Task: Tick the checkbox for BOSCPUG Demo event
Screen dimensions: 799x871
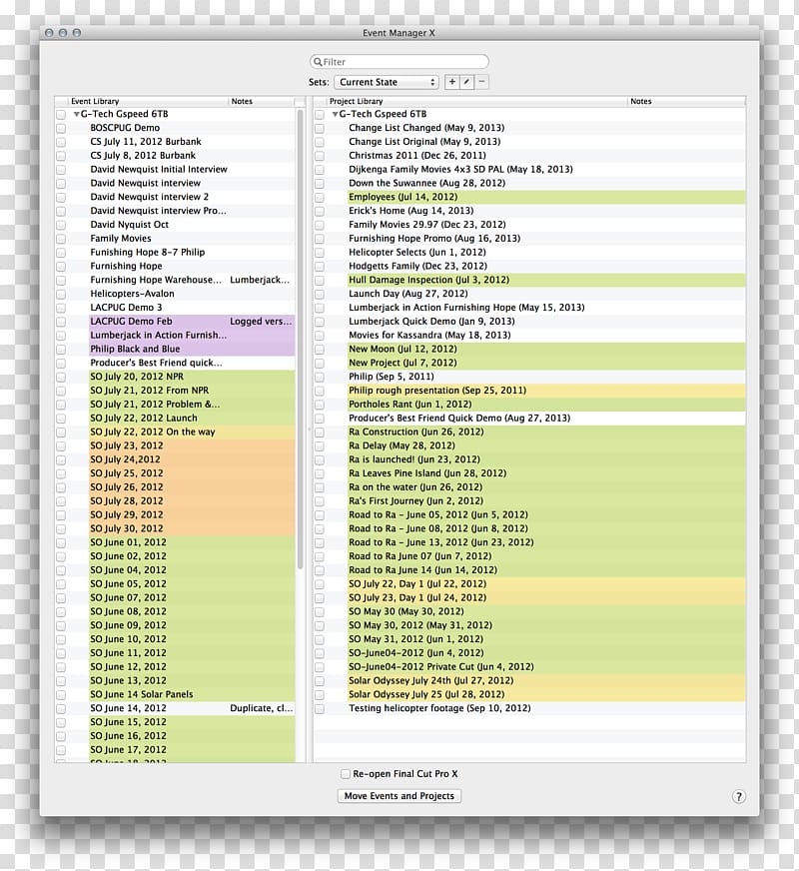Action: tap(61, 128)
